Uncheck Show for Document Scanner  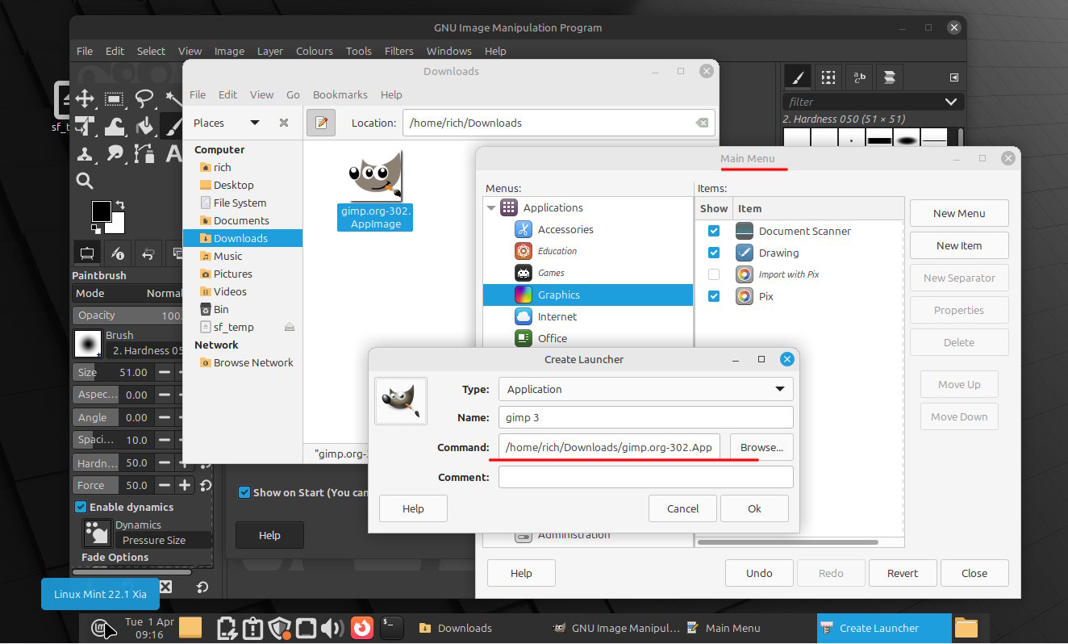click(714, 231)
